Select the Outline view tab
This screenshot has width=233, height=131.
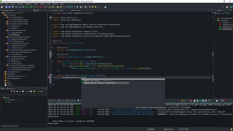coord(220,11)
